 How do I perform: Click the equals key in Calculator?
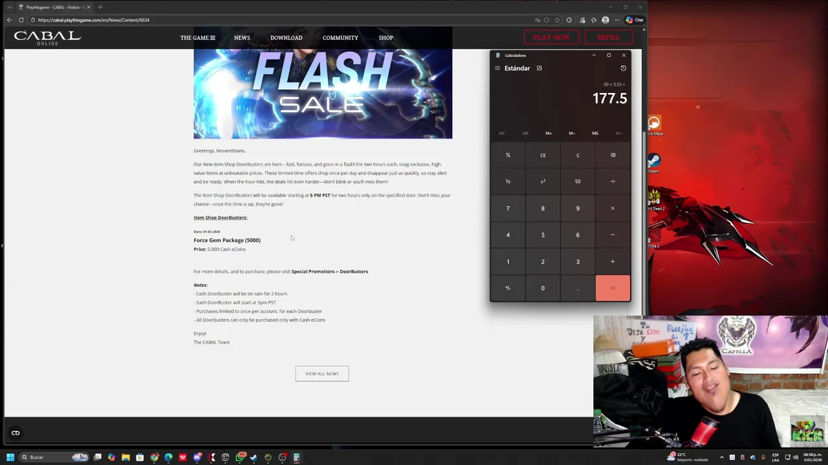tap(613, 288)
